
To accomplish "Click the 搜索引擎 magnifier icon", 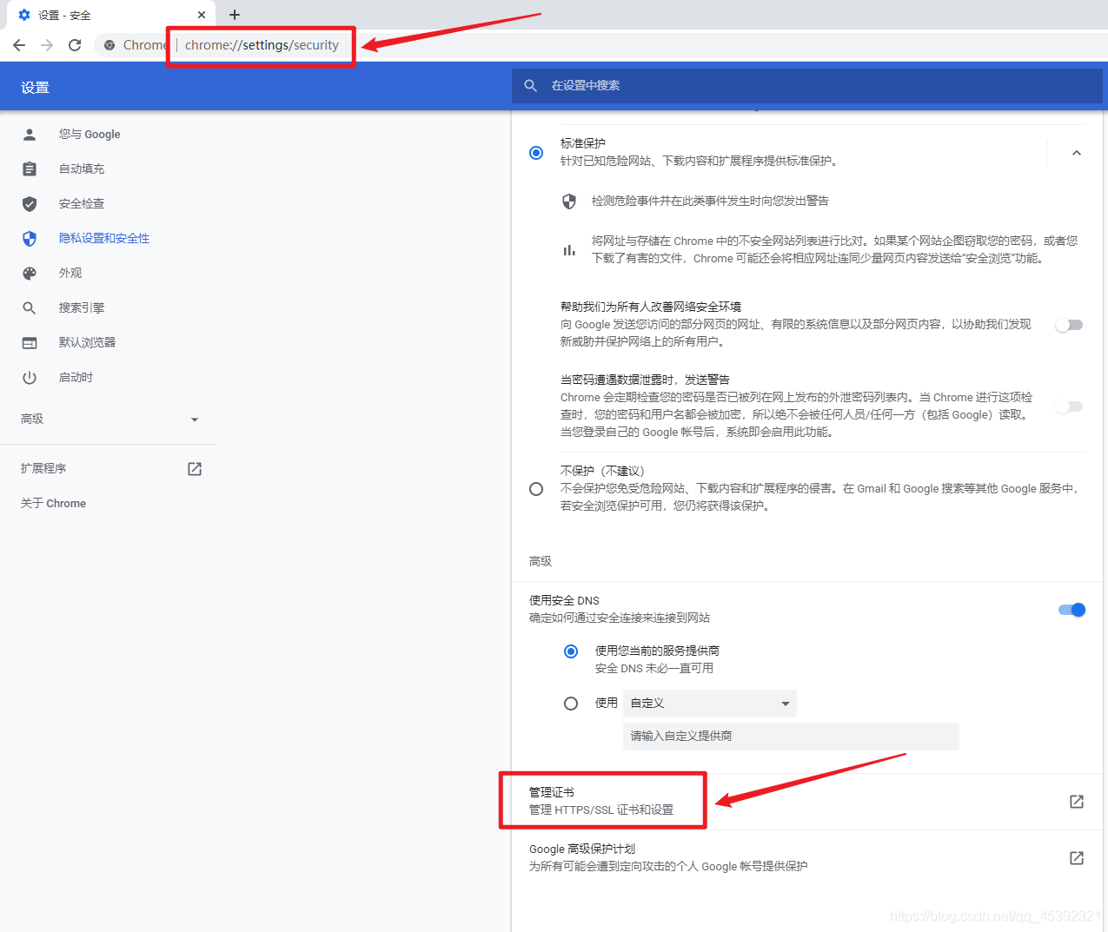I will point(29,307).
